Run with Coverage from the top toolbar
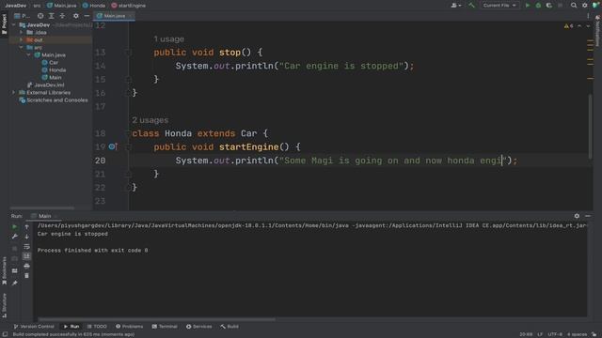Image resolution: width=602 pixels, height=338 pixels. [549, 6]
